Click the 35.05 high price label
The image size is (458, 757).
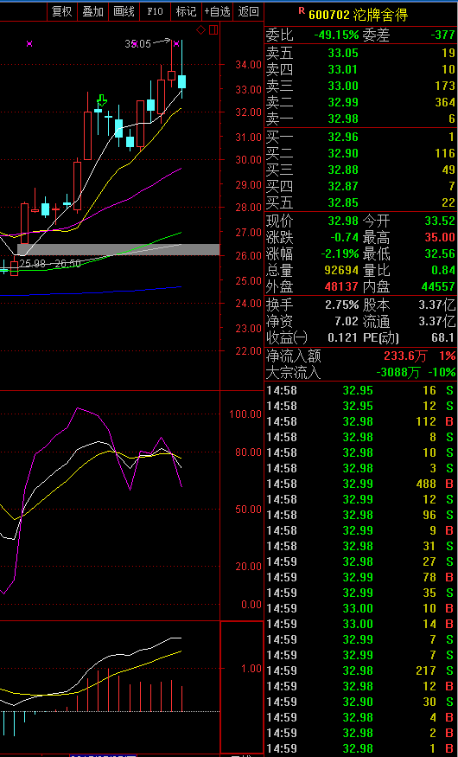coord(138,44)
